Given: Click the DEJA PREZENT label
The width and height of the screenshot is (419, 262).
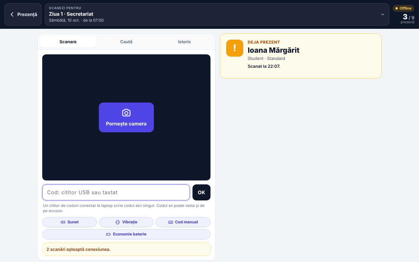Looking at the screenshot, I should (264, 42).
